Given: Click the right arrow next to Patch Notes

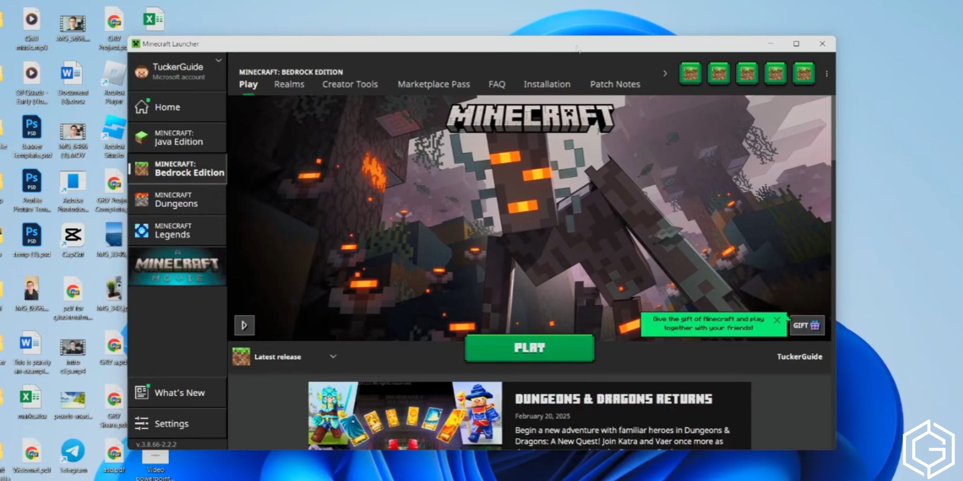Looking at the screenshot, I should pos(665,73).
